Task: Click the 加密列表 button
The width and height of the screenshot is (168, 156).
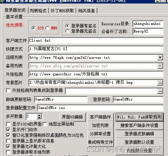Action: click(x=101, y=126)
